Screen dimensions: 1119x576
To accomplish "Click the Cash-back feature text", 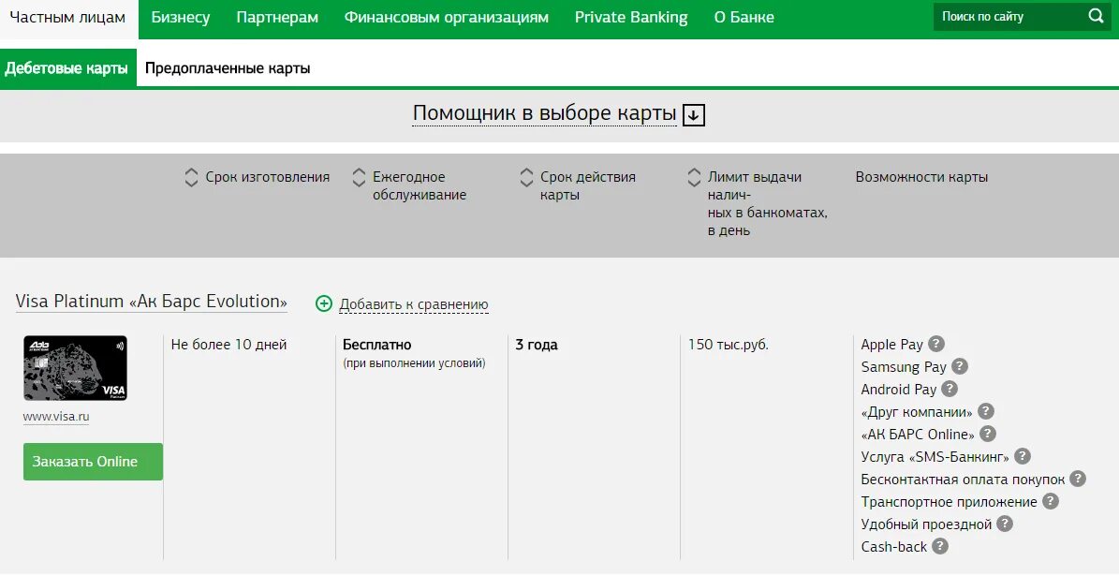I will tap(893, 547).
